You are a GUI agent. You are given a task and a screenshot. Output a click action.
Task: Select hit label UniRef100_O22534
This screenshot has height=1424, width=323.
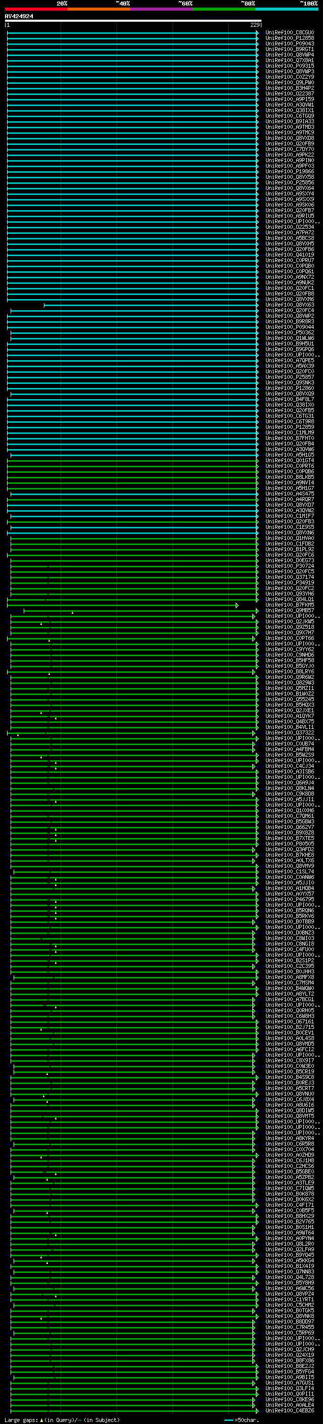point(289,227)
